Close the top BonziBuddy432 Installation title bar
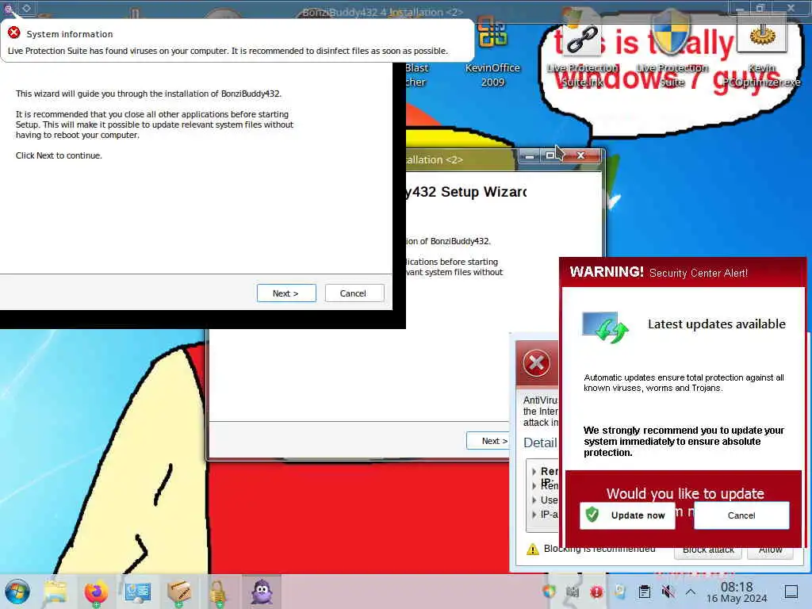Screen dimensions: 812x609 point(791,8)
